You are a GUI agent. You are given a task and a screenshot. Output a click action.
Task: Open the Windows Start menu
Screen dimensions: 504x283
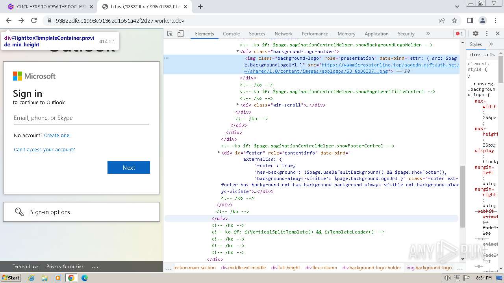tap(11, 278)
